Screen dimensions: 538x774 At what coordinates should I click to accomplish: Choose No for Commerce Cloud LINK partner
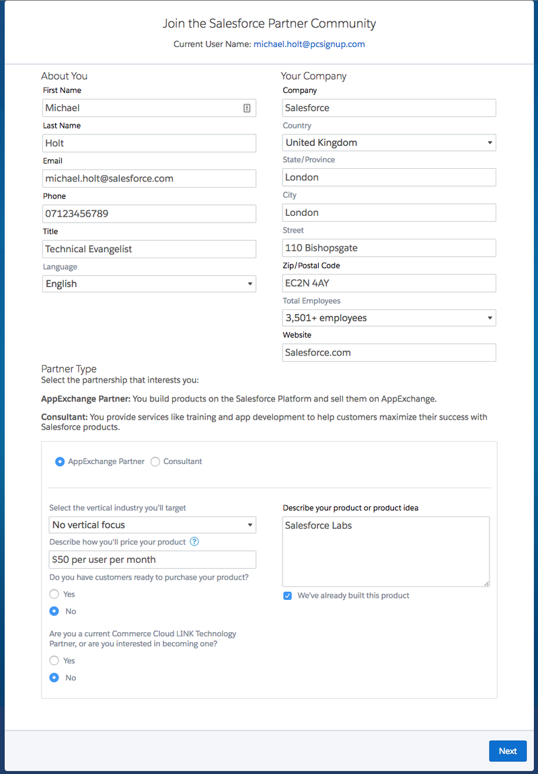tap(54, 678)
